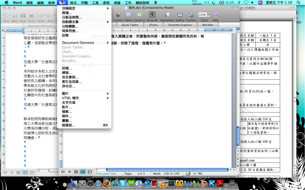Choose 頁碼... from the Insert menu
Image resolution: width=305 pixels, height=190 pixels.
(x=85, y=13)
